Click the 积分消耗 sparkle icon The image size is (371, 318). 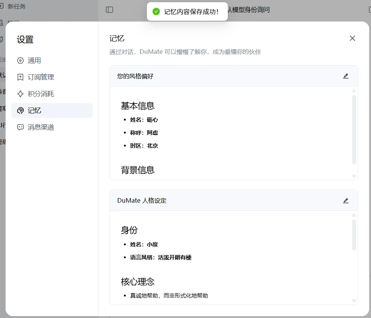click(20, 94)
